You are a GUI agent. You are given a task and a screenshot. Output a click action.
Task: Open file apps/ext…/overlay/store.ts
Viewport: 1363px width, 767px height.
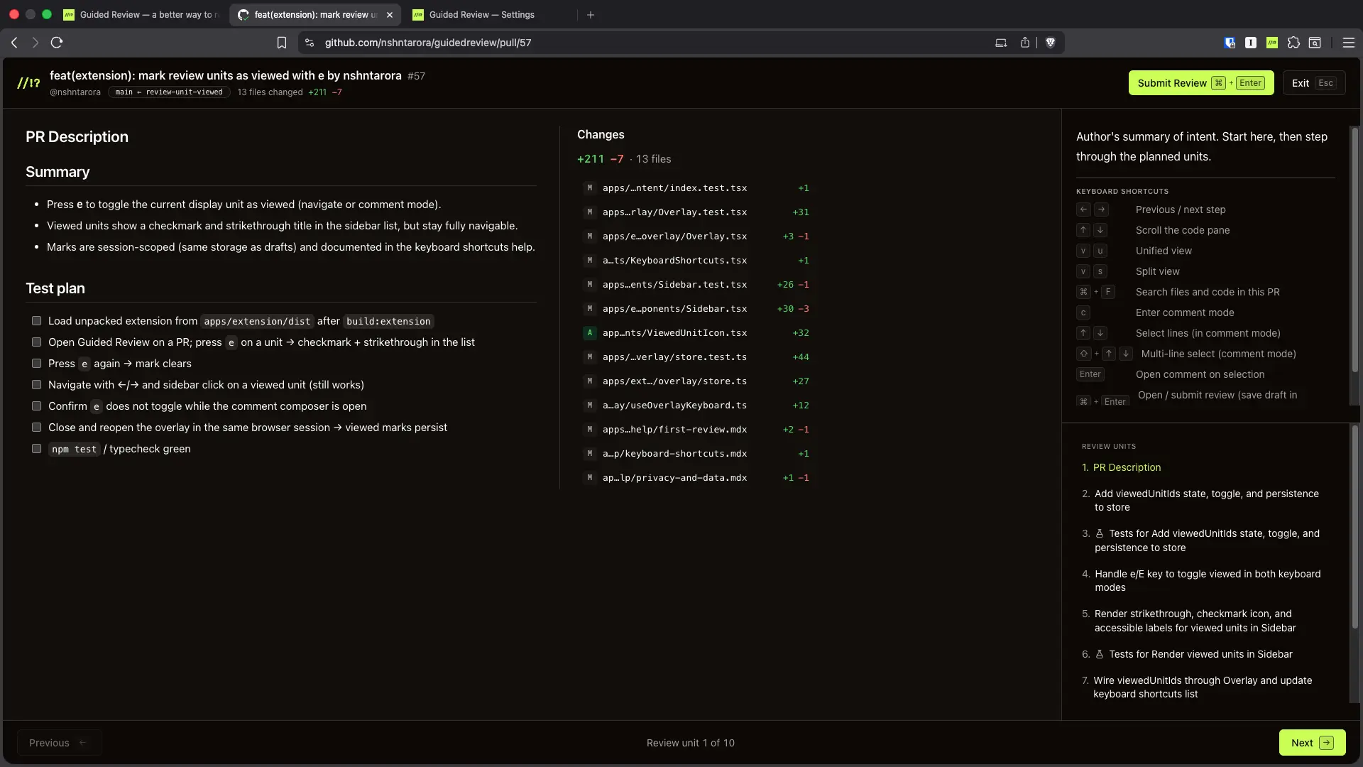pyautogui.click(x=696, y=381)
